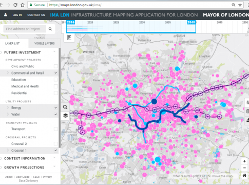Reload the page with browser refresh icon

15,5
